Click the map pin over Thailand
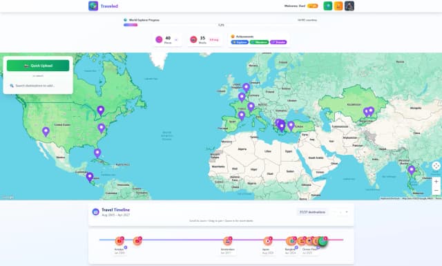 pyautogui.click(x=412, y=171)
